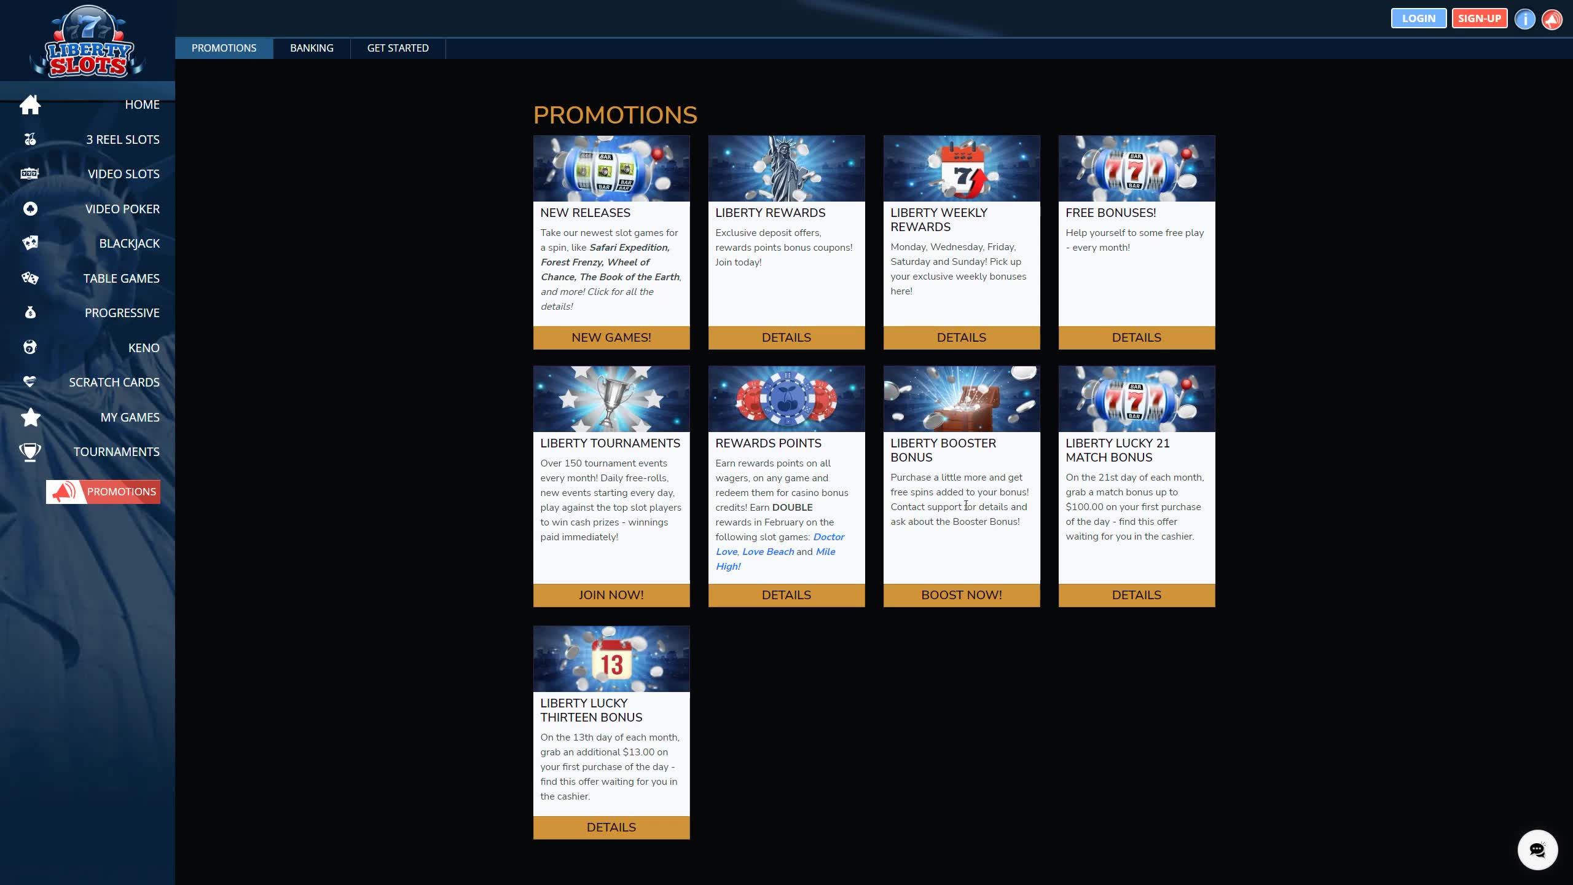Select Scratch Cards in sidebar menu
1573x885 pixels.
coord(114,382)
